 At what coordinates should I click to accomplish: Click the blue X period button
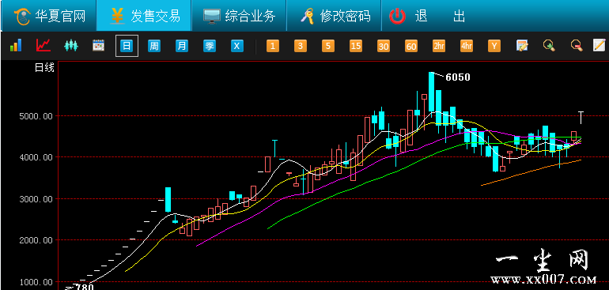point(237,46)
